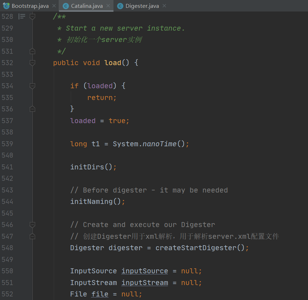Click the loaded field in the if condition

point(100,86)
